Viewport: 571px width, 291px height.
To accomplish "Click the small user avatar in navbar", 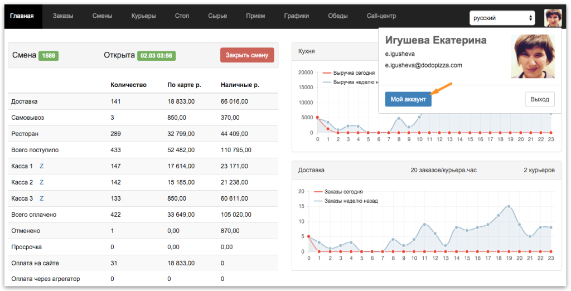I will click(553, 18).
